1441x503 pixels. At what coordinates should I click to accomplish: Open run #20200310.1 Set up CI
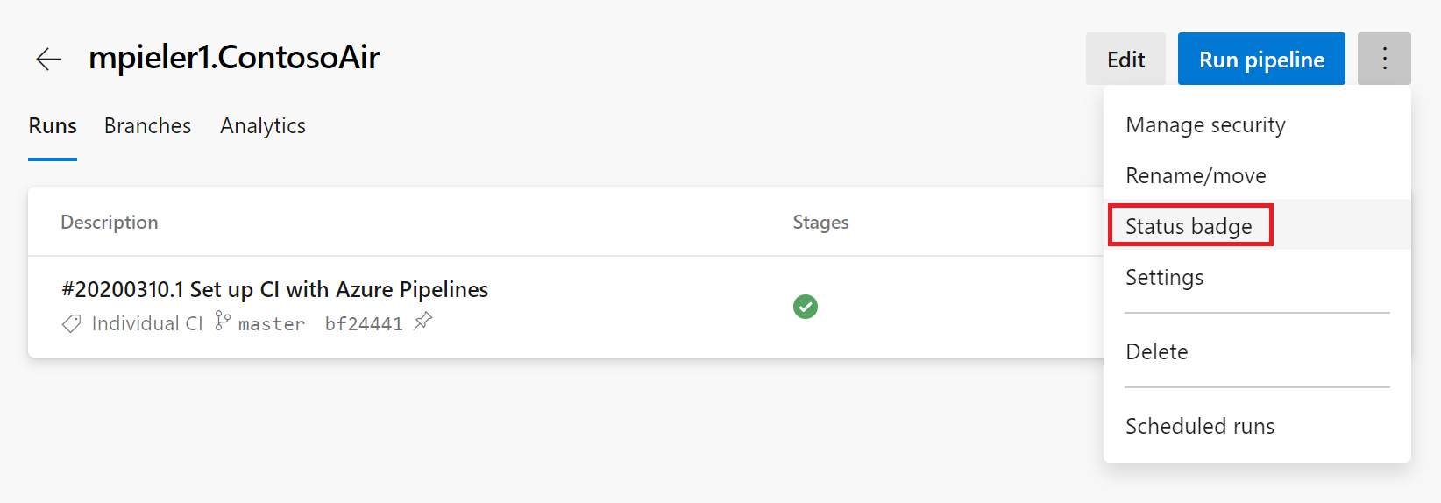point(274,289)
